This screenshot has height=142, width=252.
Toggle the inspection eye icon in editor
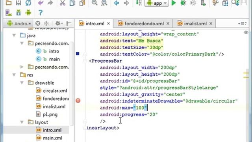246,32
